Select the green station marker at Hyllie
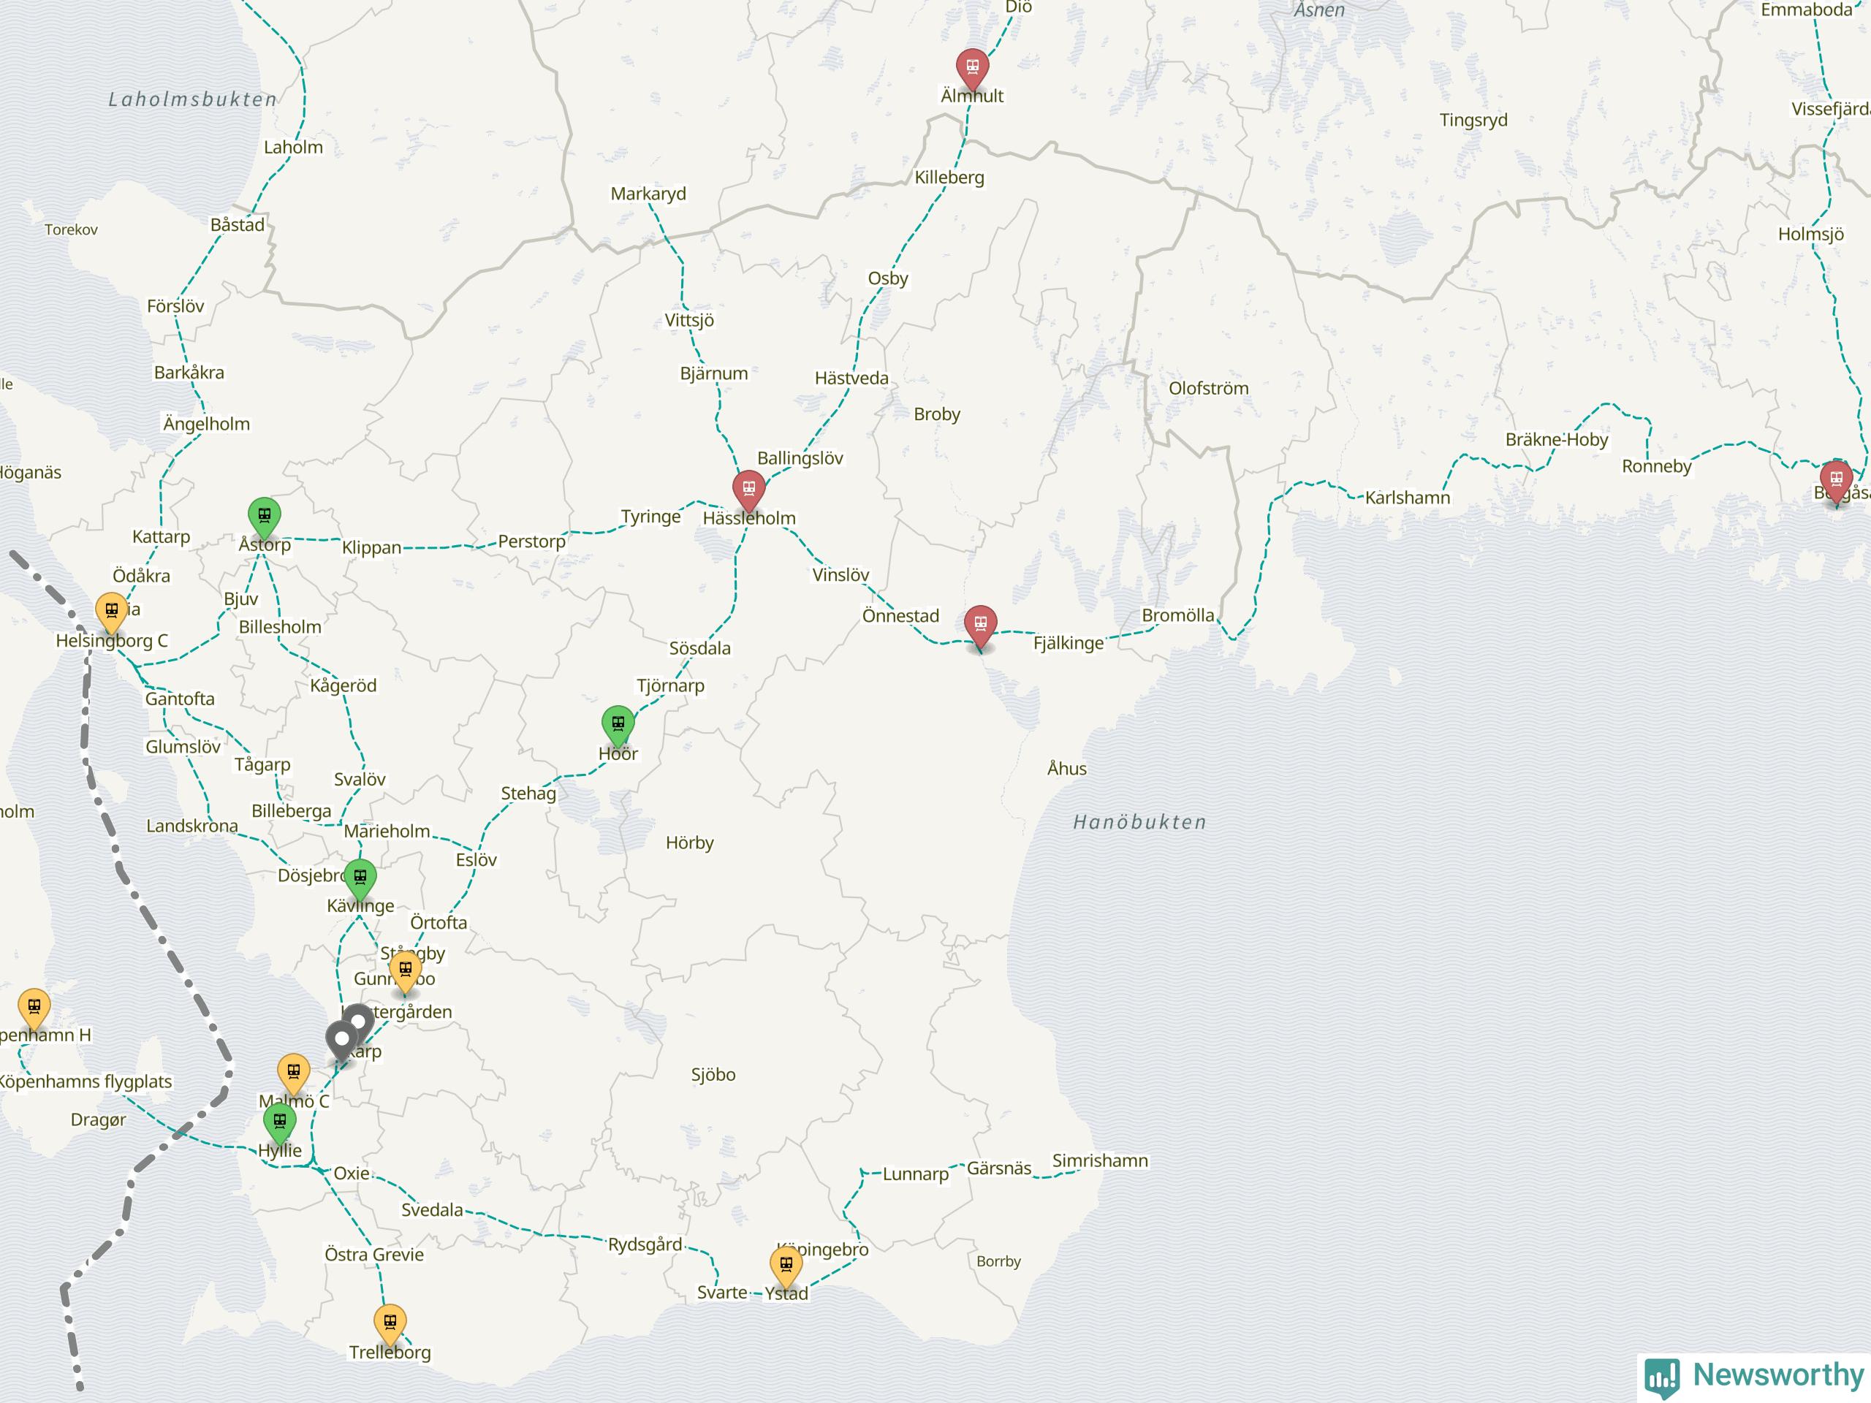 [279, 1124]
